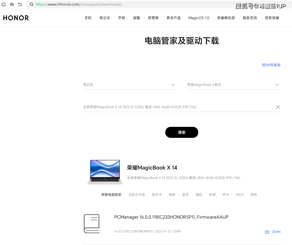The image size is (292, 245).
Task: Select the 指纹 tab
Action: (199, 195)
